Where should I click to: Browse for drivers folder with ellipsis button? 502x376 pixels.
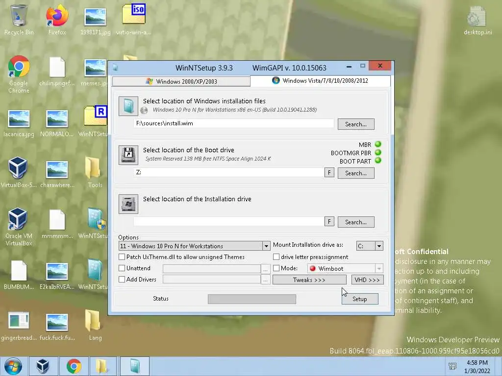[x=265, y=280]
